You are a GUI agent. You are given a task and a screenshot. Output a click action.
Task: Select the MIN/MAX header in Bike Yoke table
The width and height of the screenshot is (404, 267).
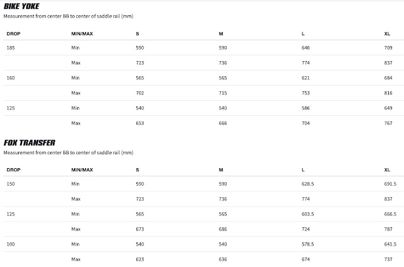click(82, 33)
